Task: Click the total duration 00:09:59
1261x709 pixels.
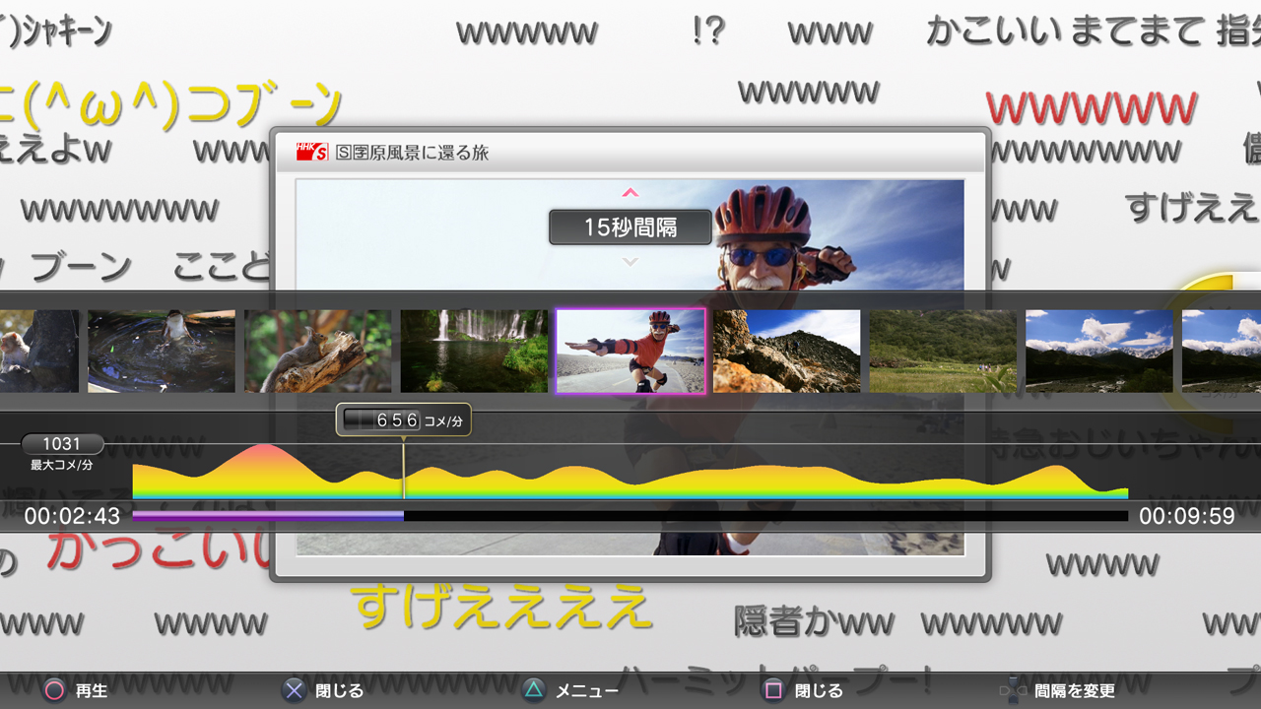Action: tap(1187, 516)
